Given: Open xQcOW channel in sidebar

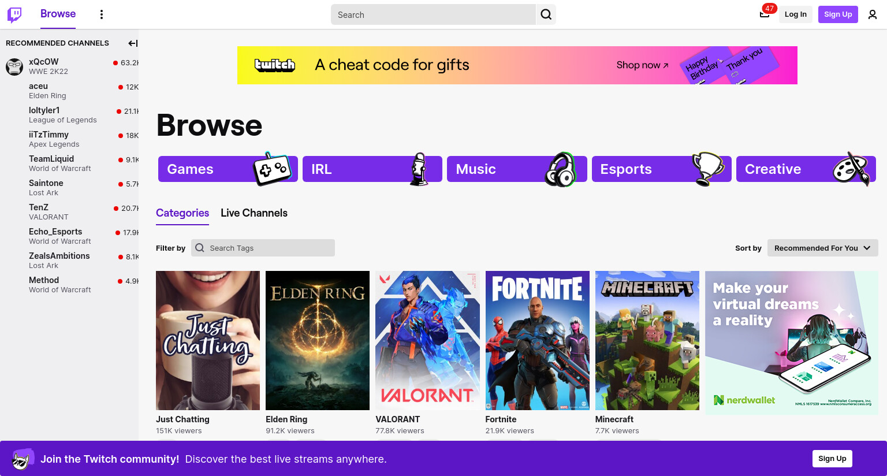Looking at the screenshot, I should (x=69, y=66).
